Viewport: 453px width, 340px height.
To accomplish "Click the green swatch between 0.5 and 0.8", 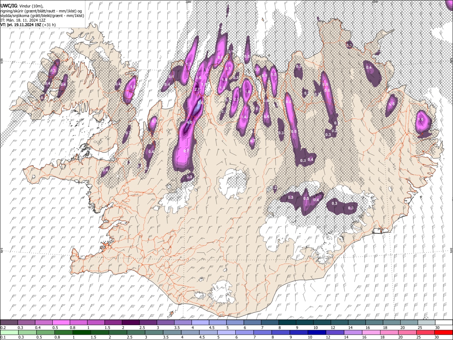I will click(45, 332).
